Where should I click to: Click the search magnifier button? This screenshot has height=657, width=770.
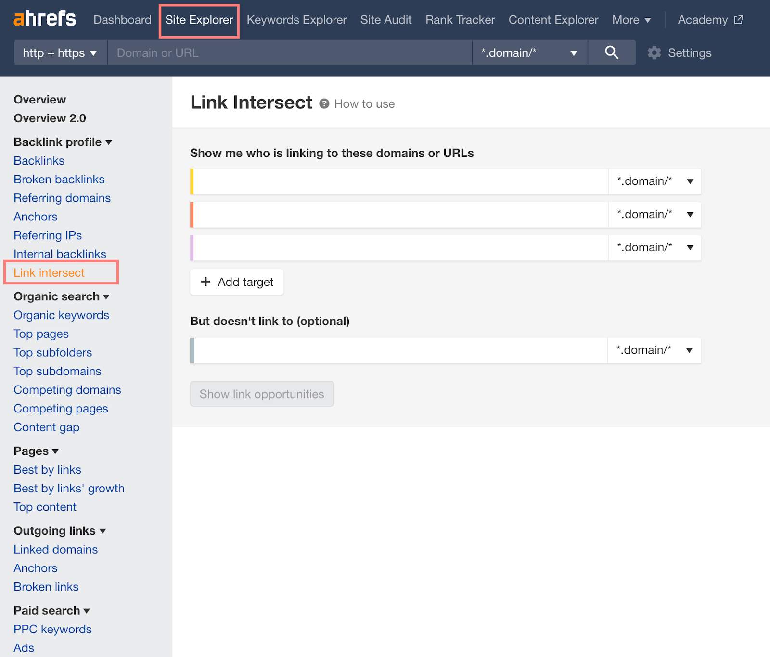click(612, 52)
